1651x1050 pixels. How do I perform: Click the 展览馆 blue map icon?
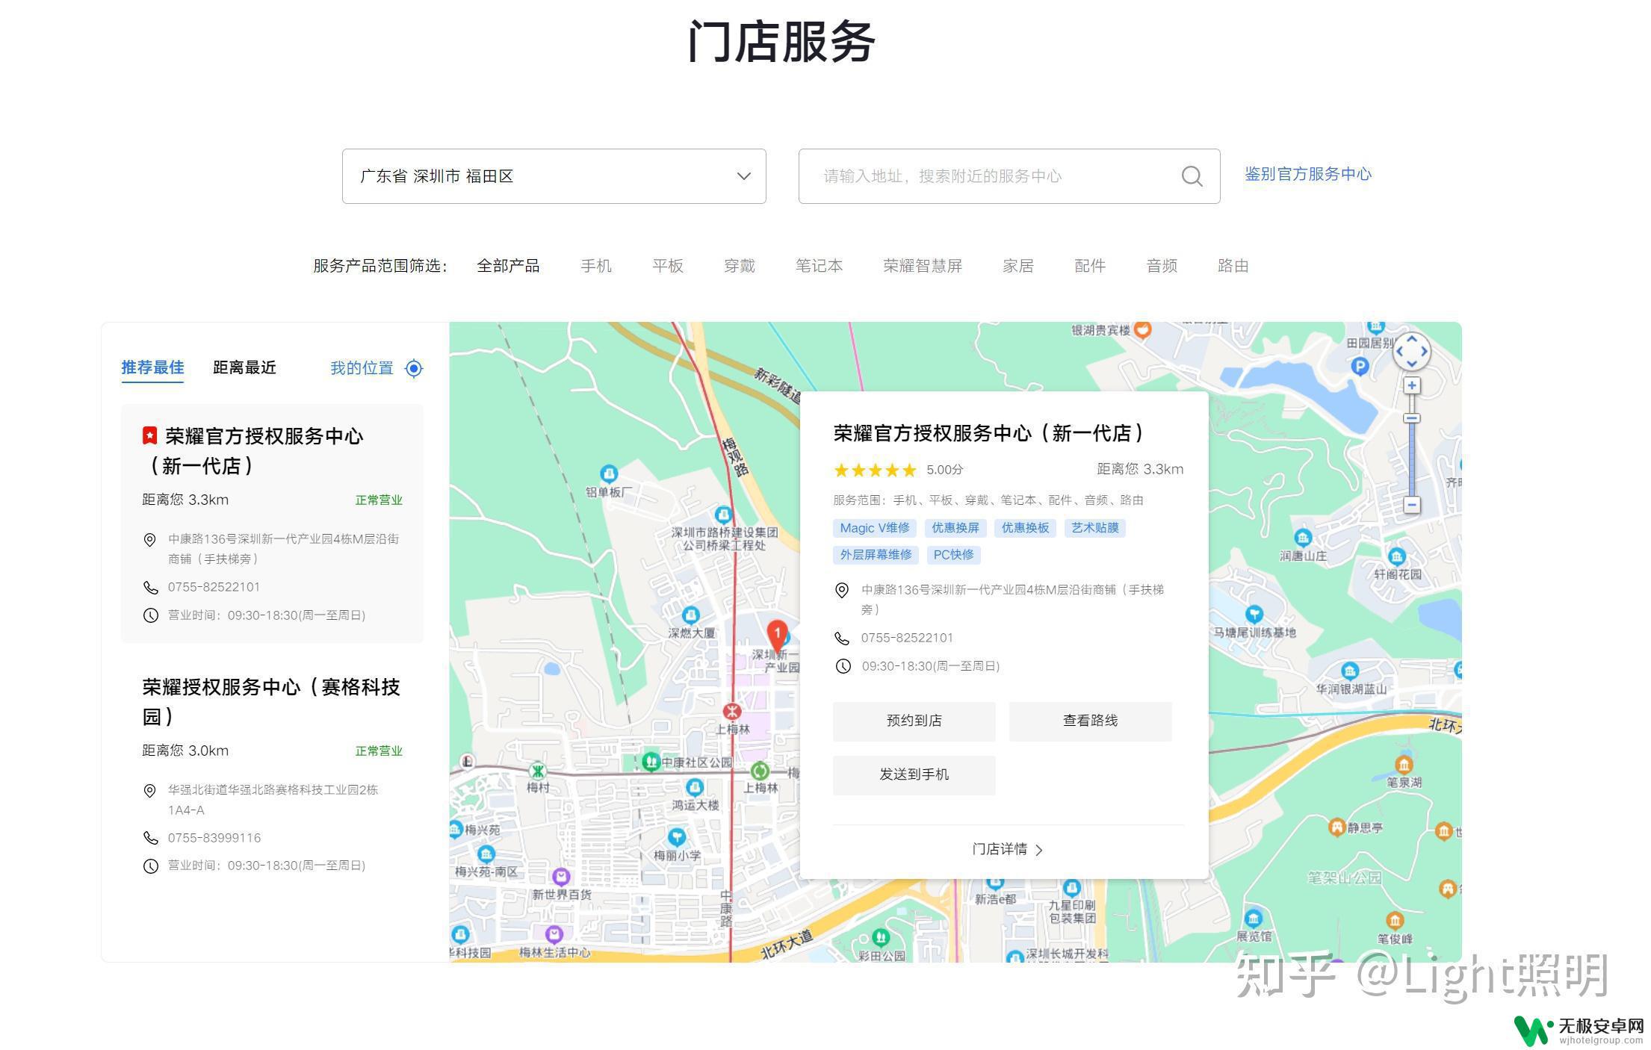click(1254, 918)
